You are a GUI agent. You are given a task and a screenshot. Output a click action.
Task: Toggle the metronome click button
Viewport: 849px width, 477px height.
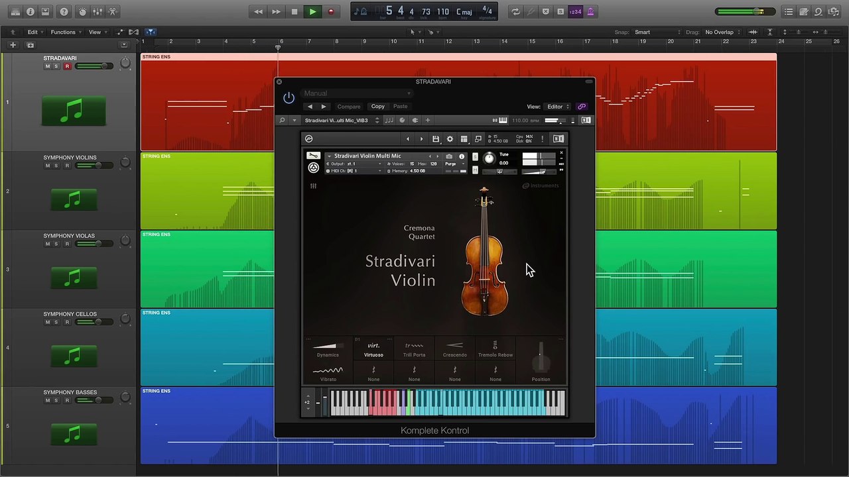(x=591, y=11)
